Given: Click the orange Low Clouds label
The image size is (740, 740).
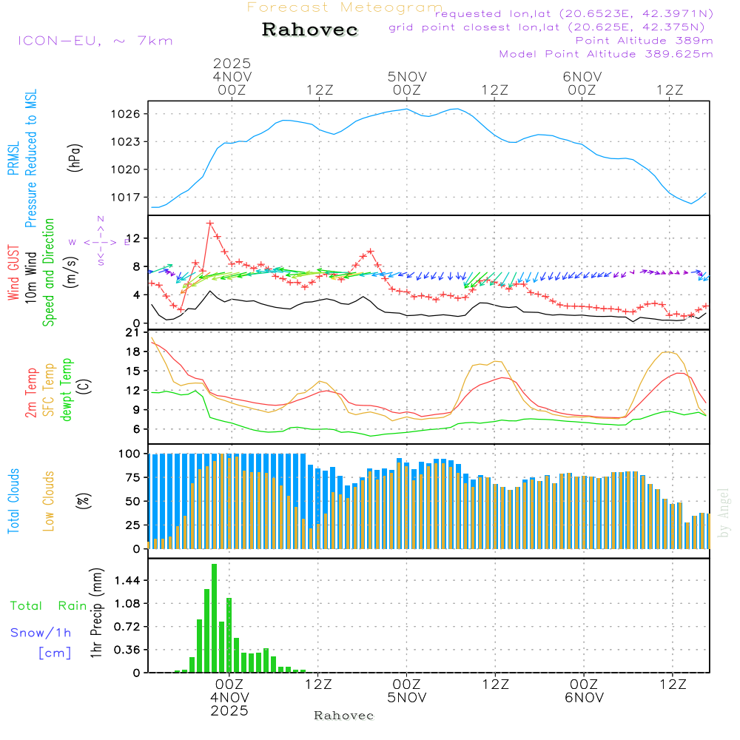Looking at the screenshot, I should click(49, 499).
